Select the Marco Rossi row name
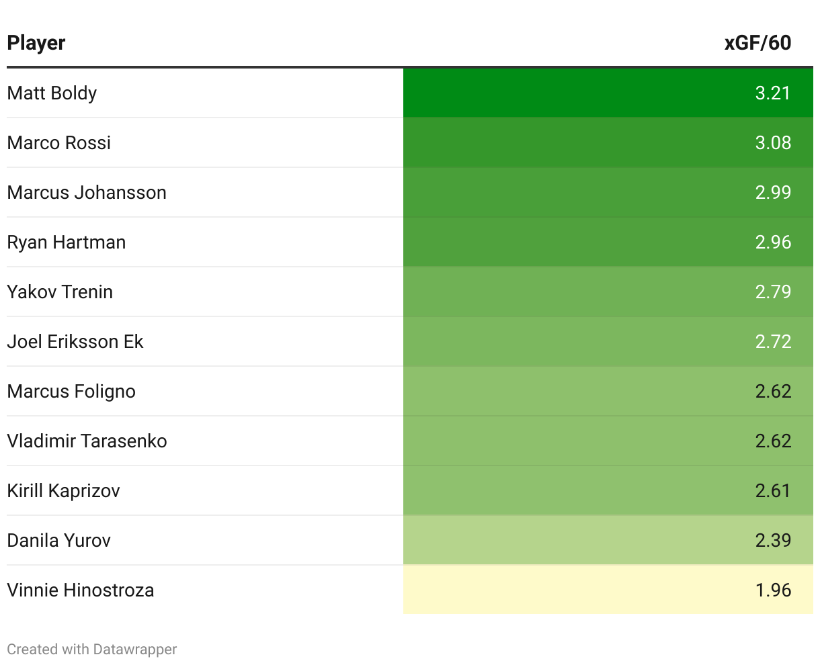 pos(59,142)
